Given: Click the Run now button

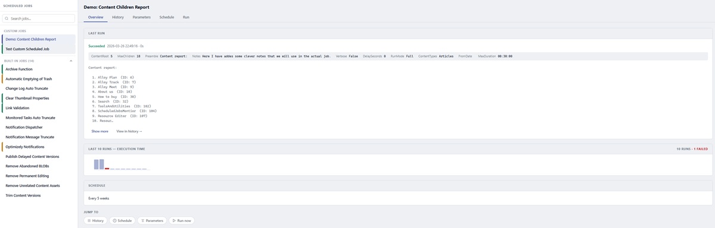Looking at the screenshot, I should 182,220.
